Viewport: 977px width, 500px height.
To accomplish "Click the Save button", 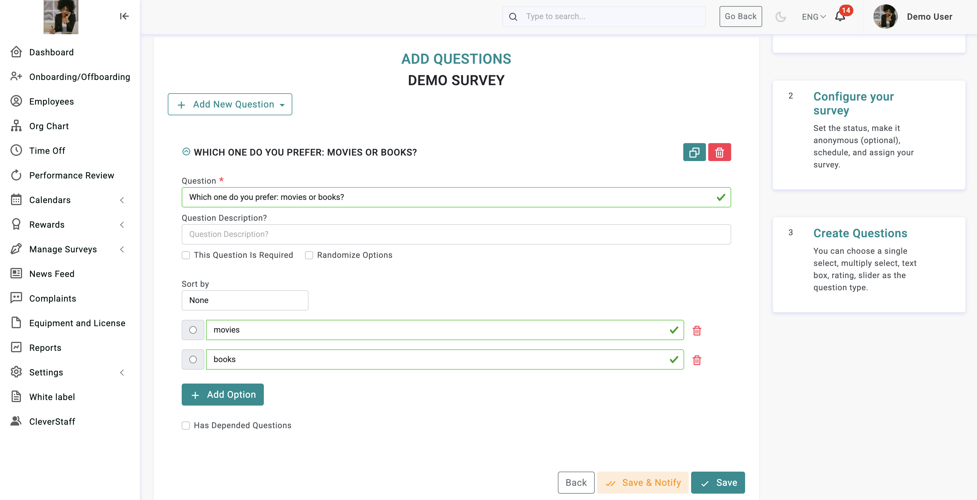I will [x=718, y=483].
